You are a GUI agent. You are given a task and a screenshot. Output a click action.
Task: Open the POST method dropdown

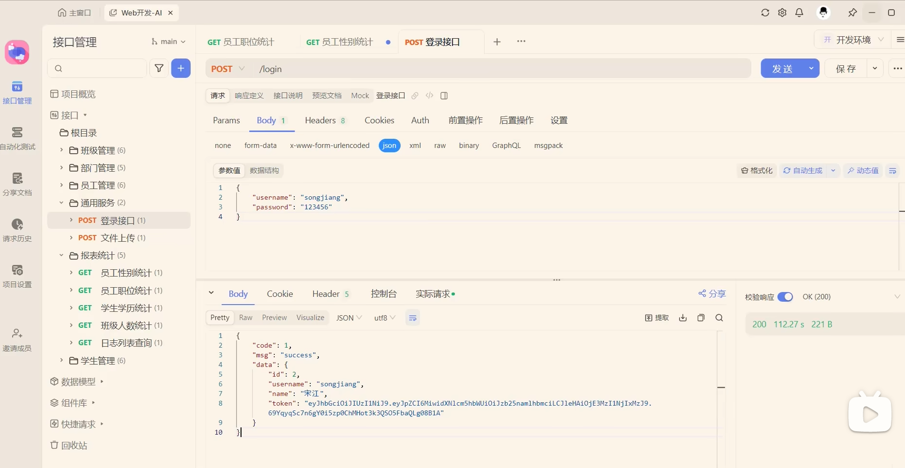tap(228, 69)
